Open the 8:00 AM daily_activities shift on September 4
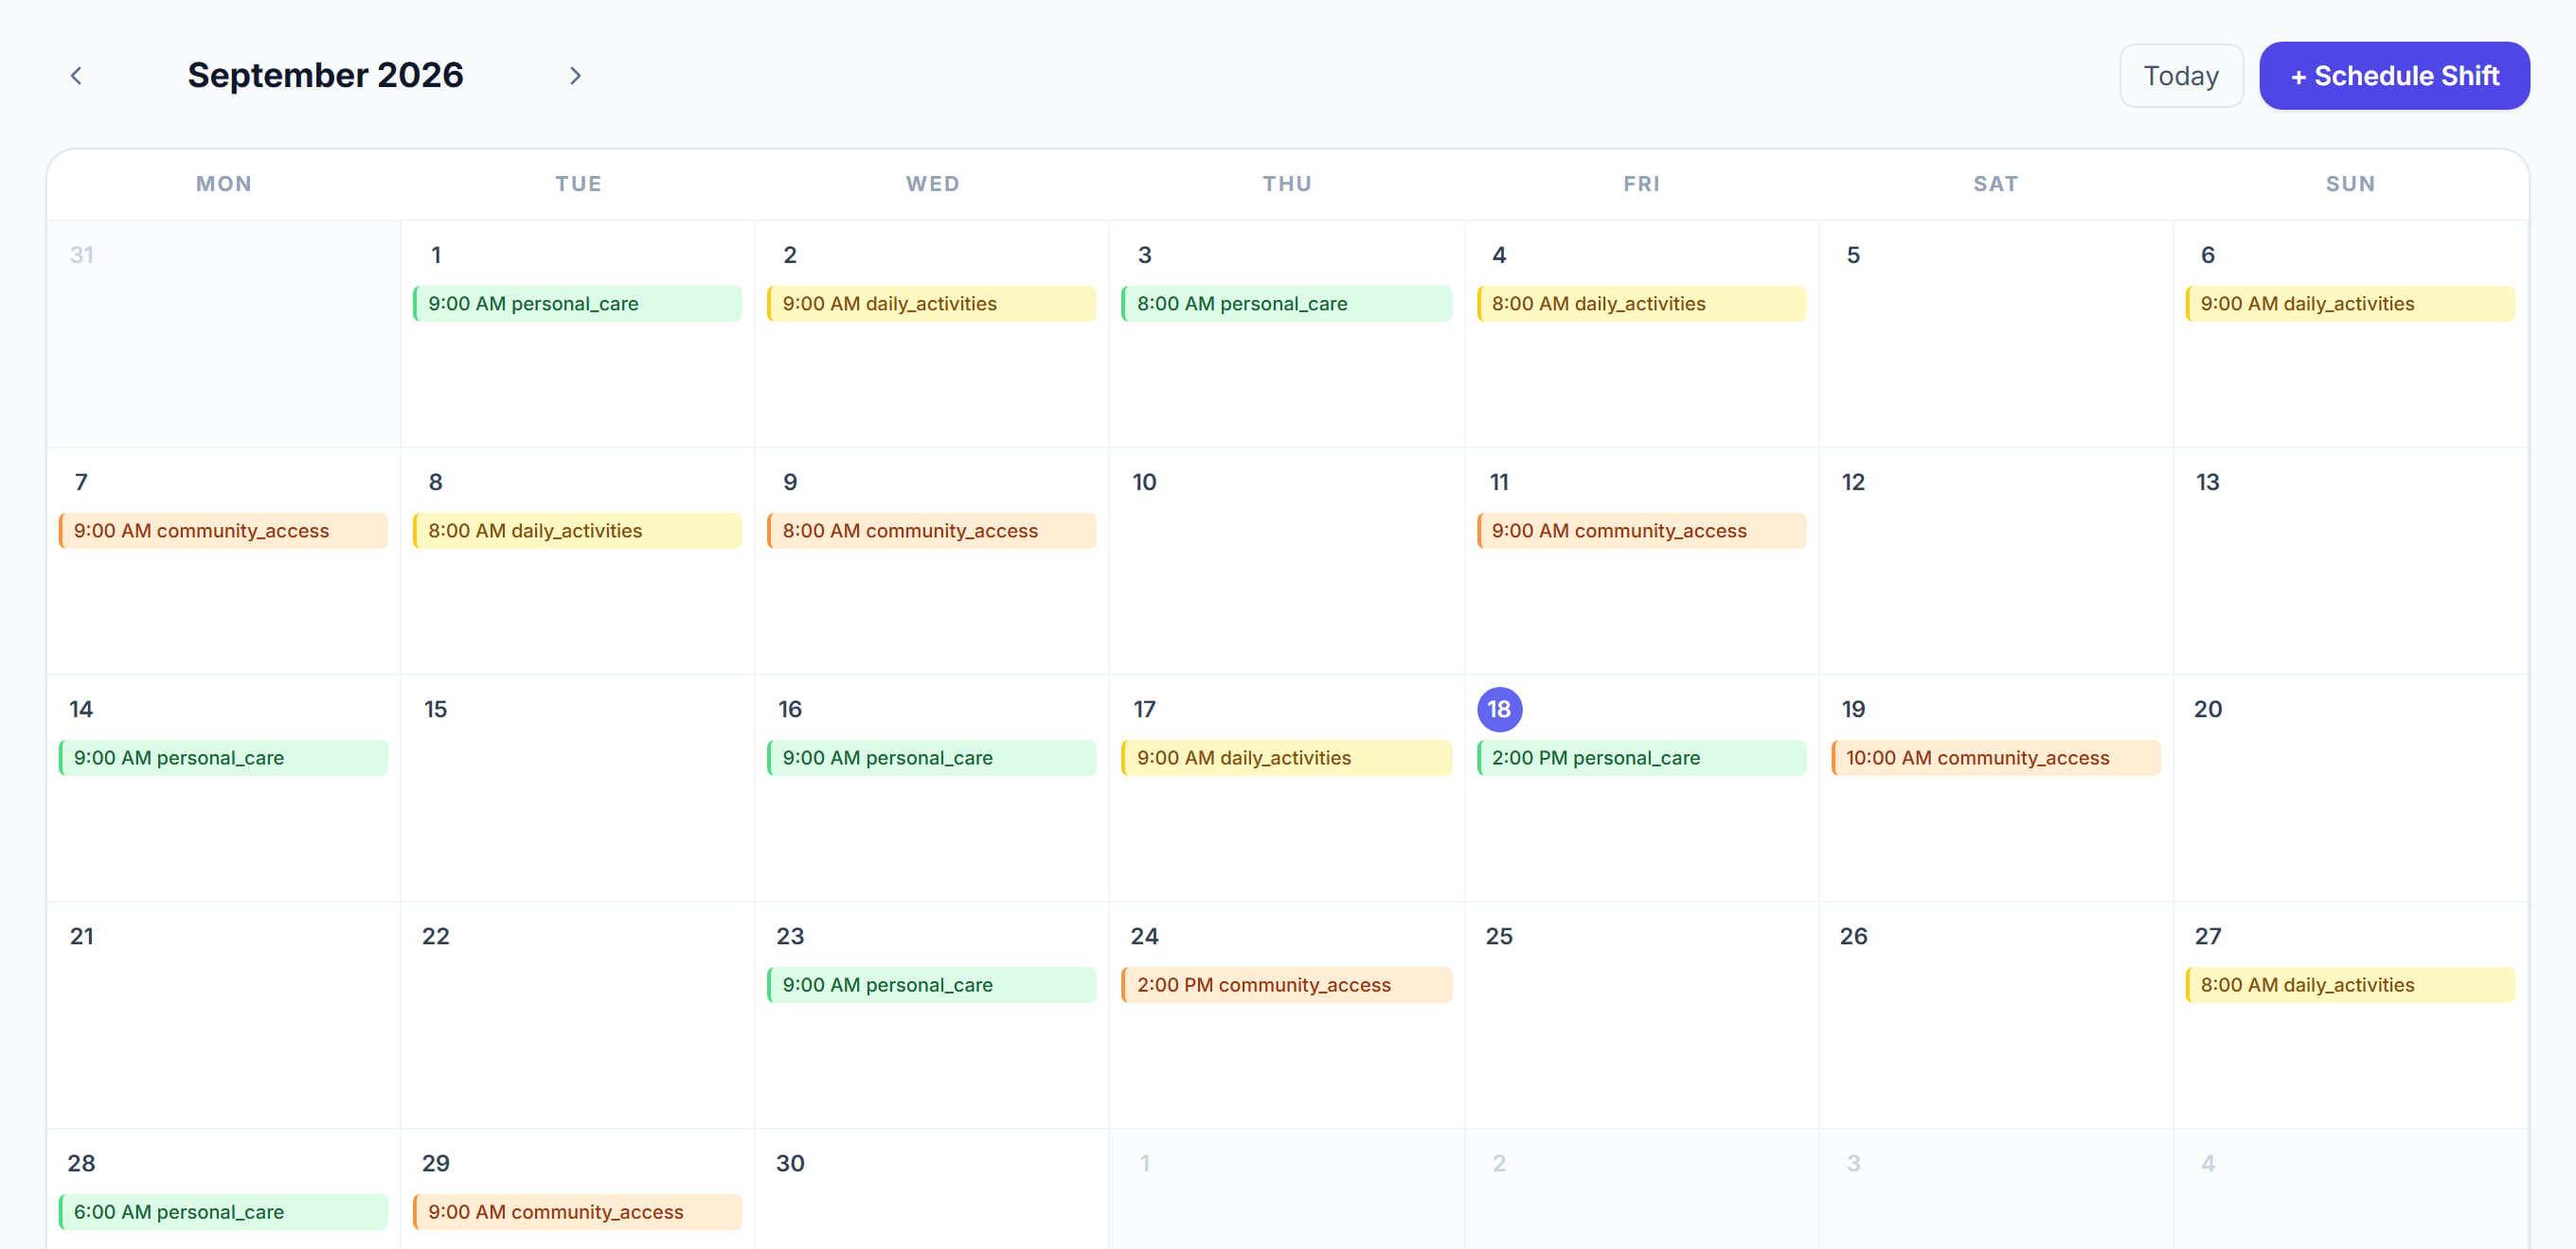 pyautogui.click(x=1641, y=304)
